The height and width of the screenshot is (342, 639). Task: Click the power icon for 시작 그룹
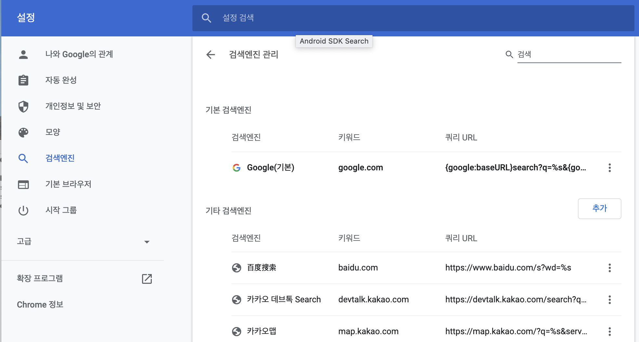click(23, 210)
